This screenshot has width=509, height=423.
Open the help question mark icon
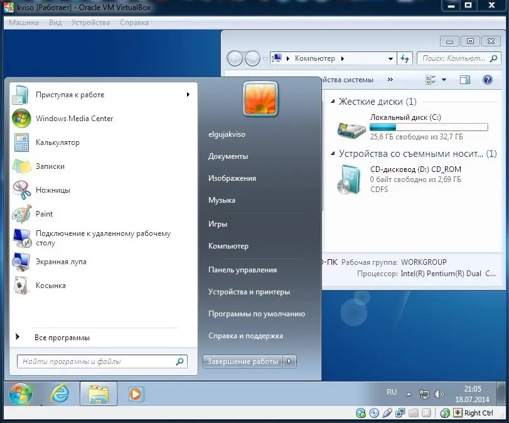[487, 80]
